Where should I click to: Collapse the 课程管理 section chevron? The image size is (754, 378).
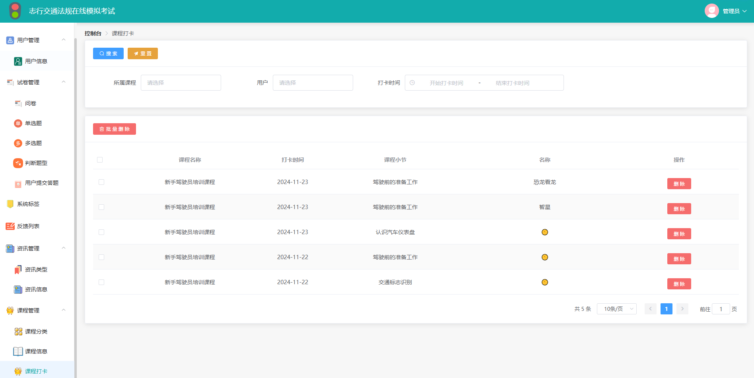(64, 310)
